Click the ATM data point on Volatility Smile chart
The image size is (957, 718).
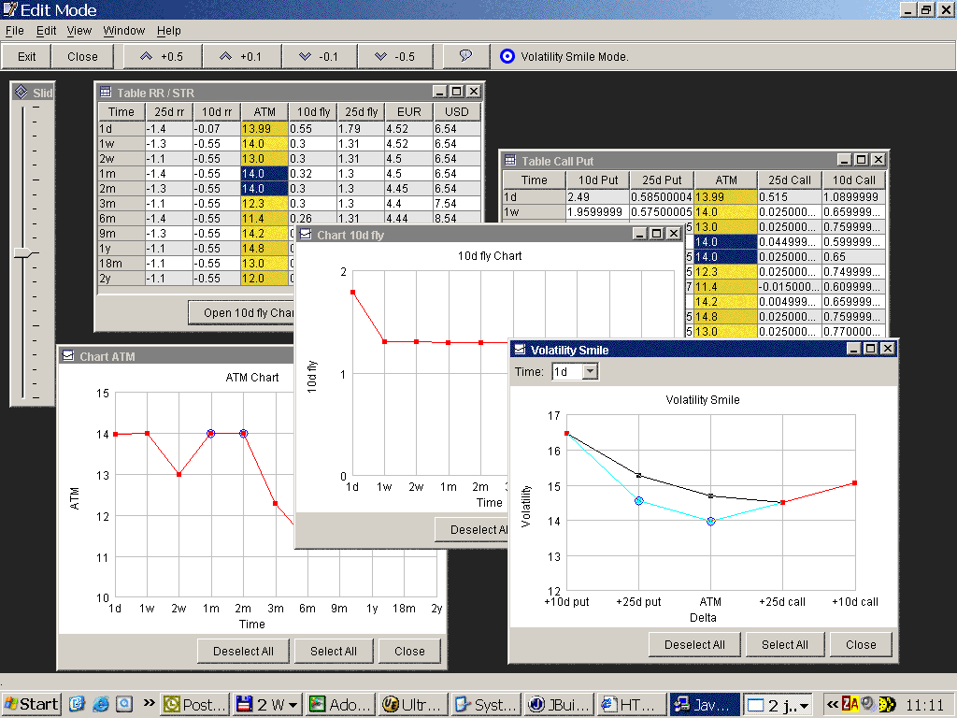(x=711, y=521)
